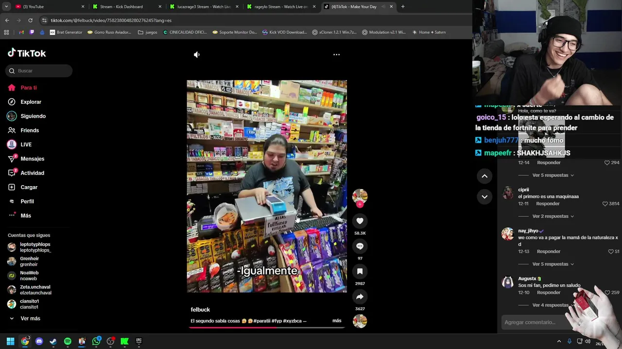This screenshot has width=622, height=349.
Task: Open Spotify from taskbar
Action: pos(68,341)
